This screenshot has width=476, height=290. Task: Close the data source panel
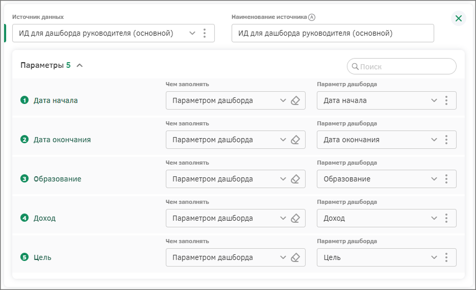[458, 19]
